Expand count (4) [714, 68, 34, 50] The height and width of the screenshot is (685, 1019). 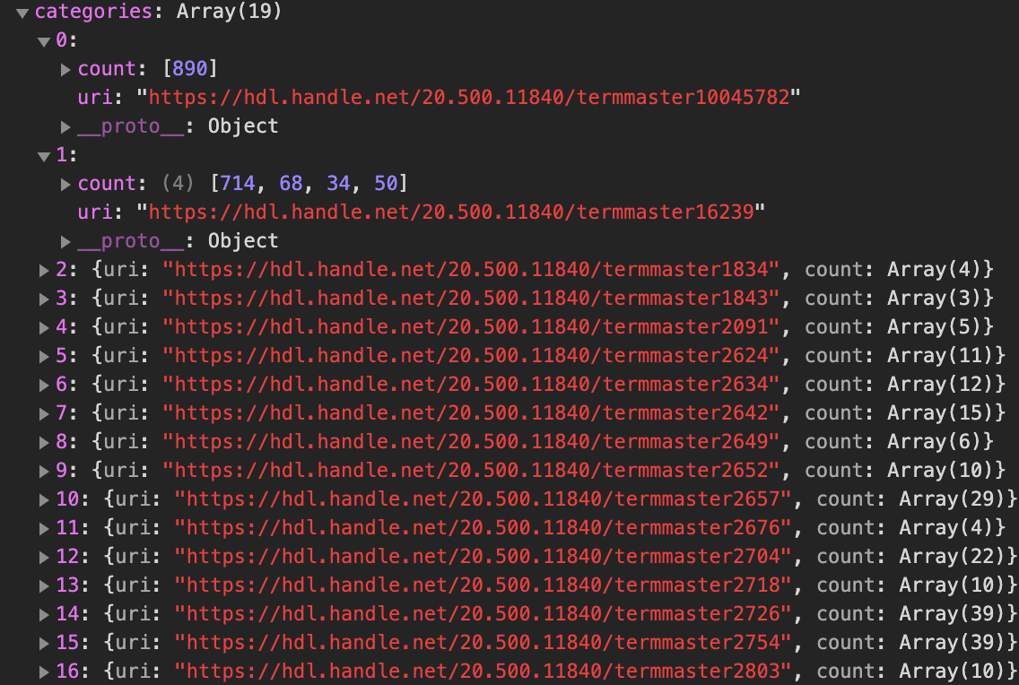tap(65, 185)
